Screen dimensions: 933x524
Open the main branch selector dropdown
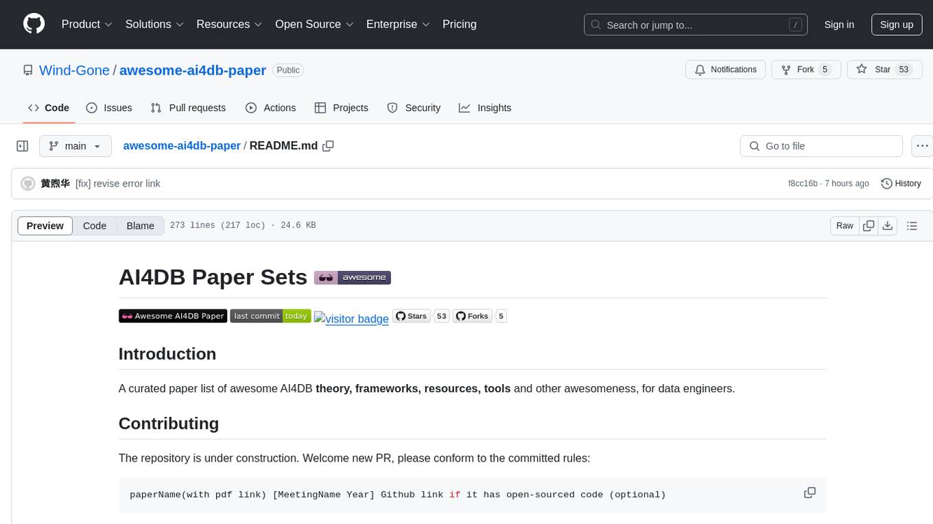[x=75, y=146]
